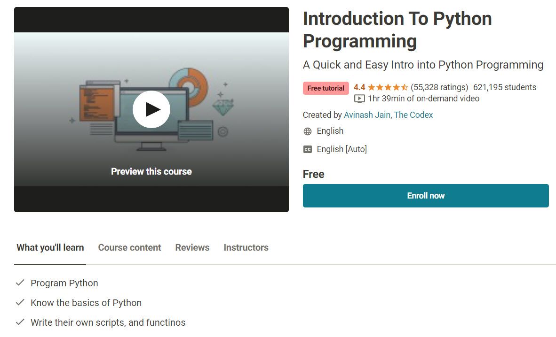
Task: Click the checkmark beside Program Python
Action: [x=20, y=283]
